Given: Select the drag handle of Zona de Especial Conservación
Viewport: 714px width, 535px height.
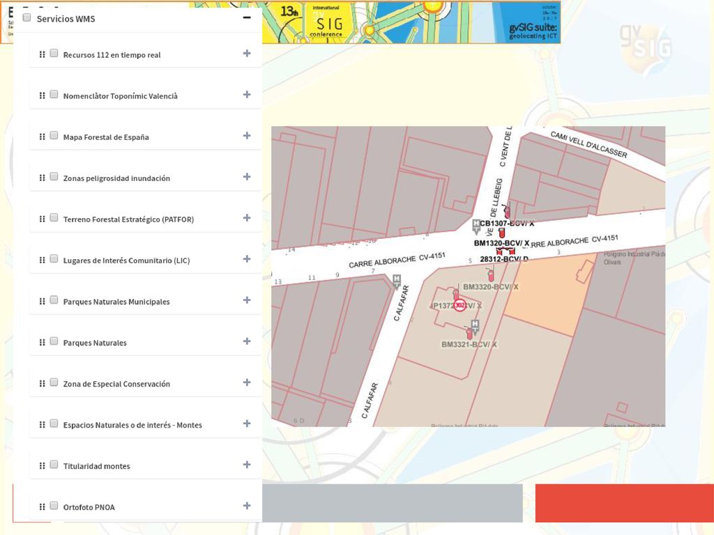Looking at the screenshot, I should [x=42, y=383].
